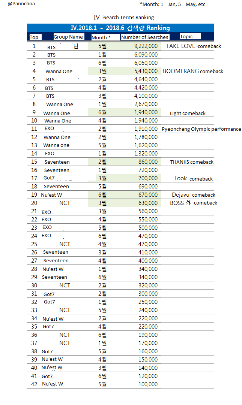
Task: Select the Top column header
Action: coord(34,37)
